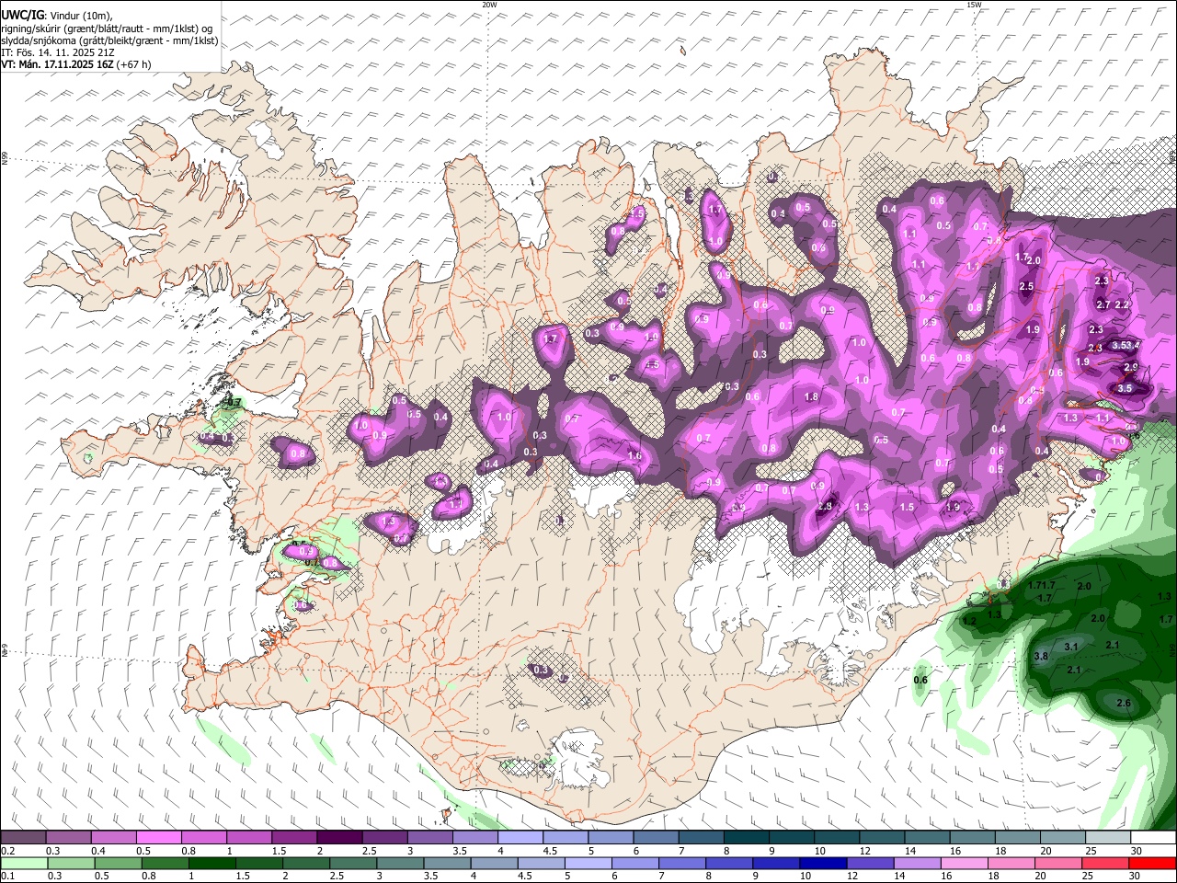1177x883 pixels.
Task: Click the 'UWC/IG' title text
Action: click(x=21, y=16)
